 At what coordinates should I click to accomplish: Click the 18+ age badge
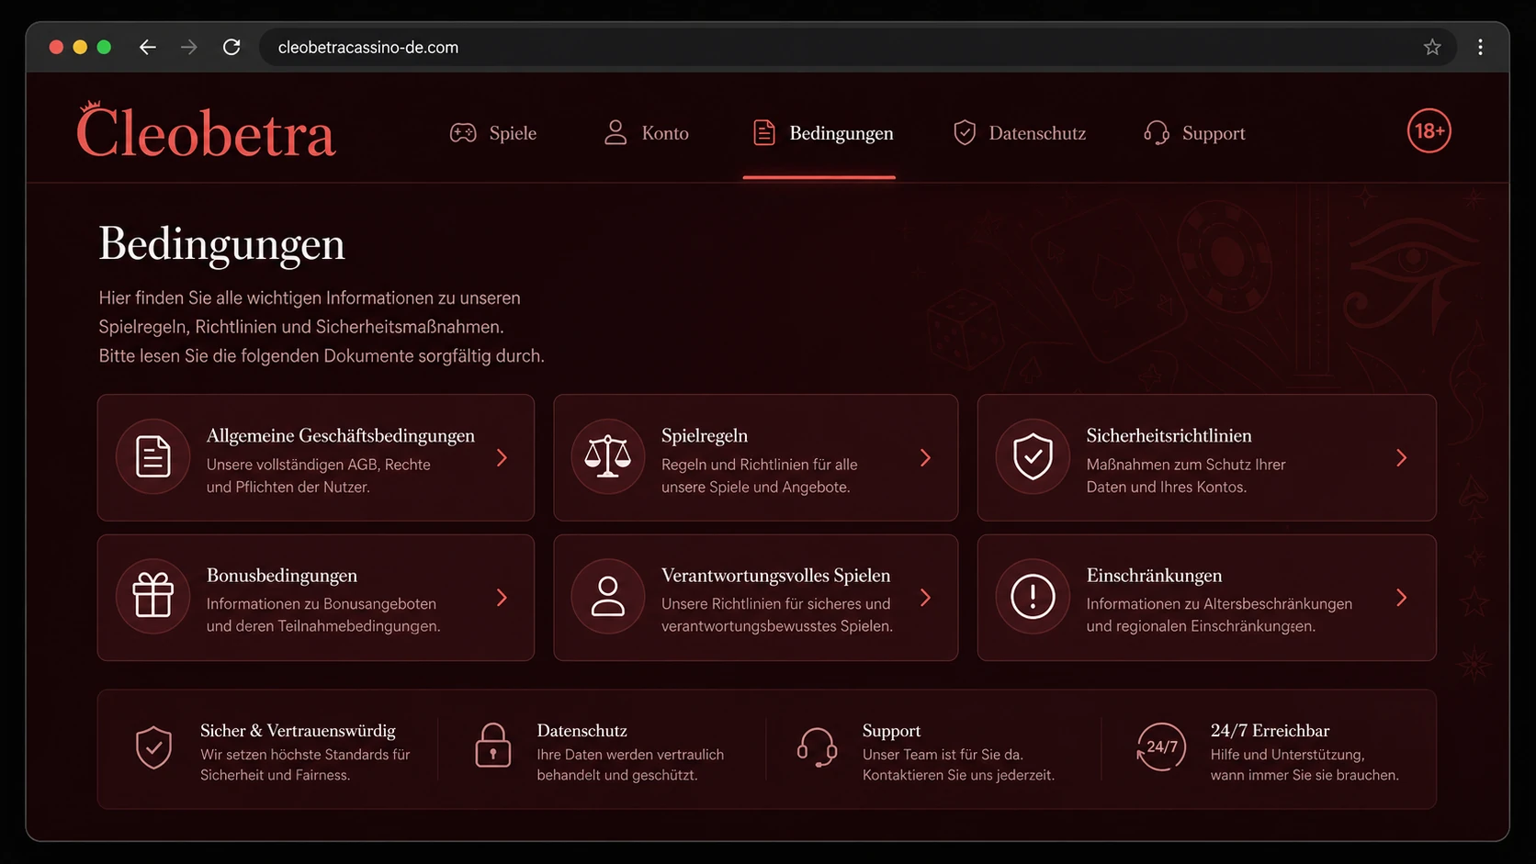[x=1429, y=131]
